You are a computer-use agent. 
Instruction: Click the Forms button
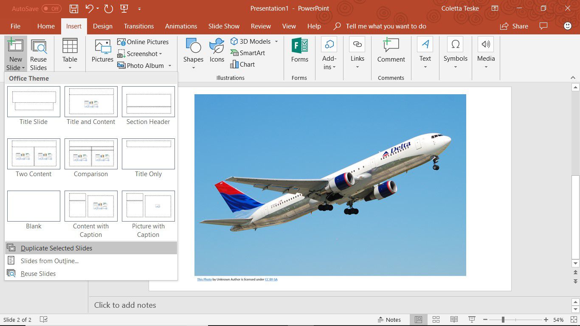click(x=300, y=51)
